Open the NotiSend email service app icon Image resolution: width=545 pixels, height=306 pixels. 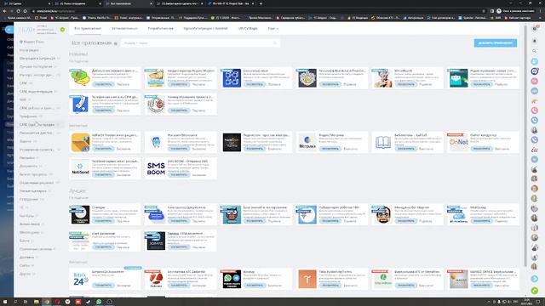pyautogui.click(x=80, y=168)
